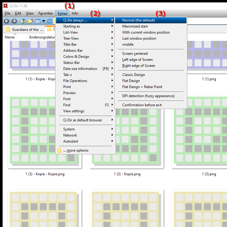Select Last window position option

pos(151,38)
